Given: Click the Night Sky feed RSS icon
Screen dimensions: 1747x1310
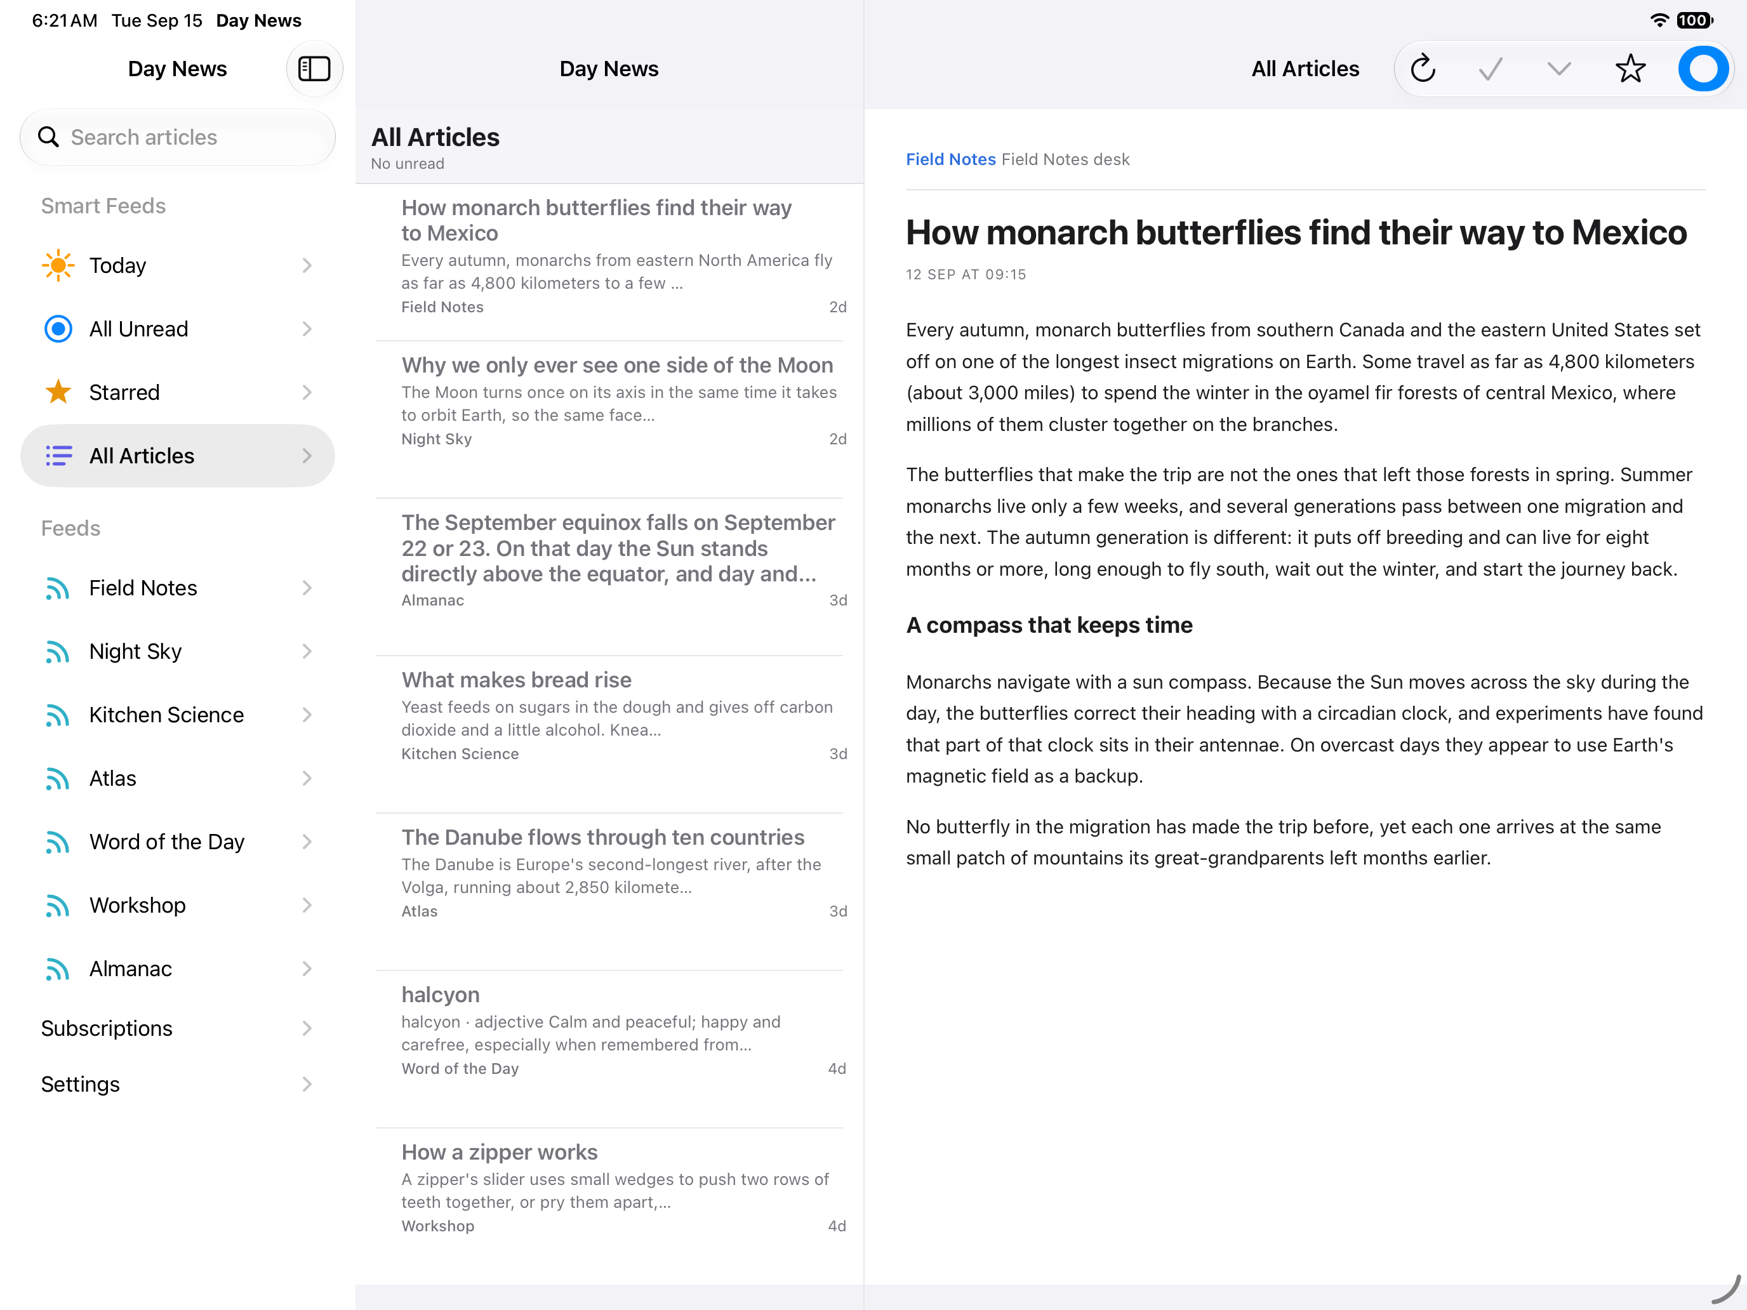Looking at the screenshot, I should [x=58, y=651].
